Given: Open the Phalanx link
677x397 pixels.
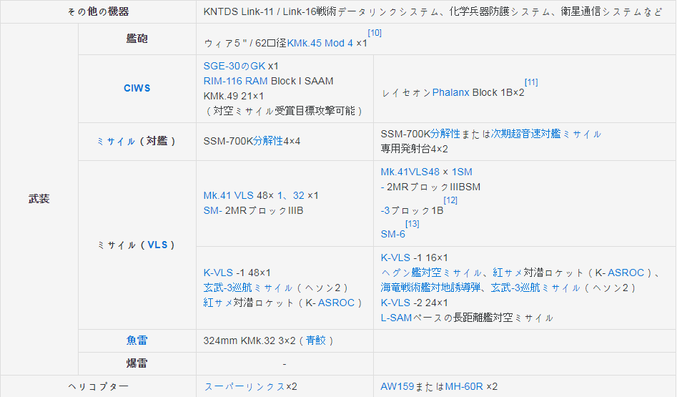Looking at the screenshot, I should 450,92.
